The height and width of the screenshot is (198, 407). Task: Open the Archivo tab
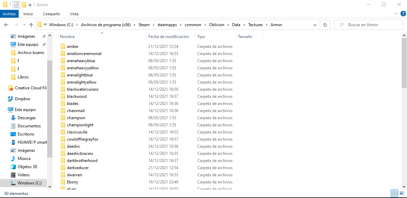9,14
